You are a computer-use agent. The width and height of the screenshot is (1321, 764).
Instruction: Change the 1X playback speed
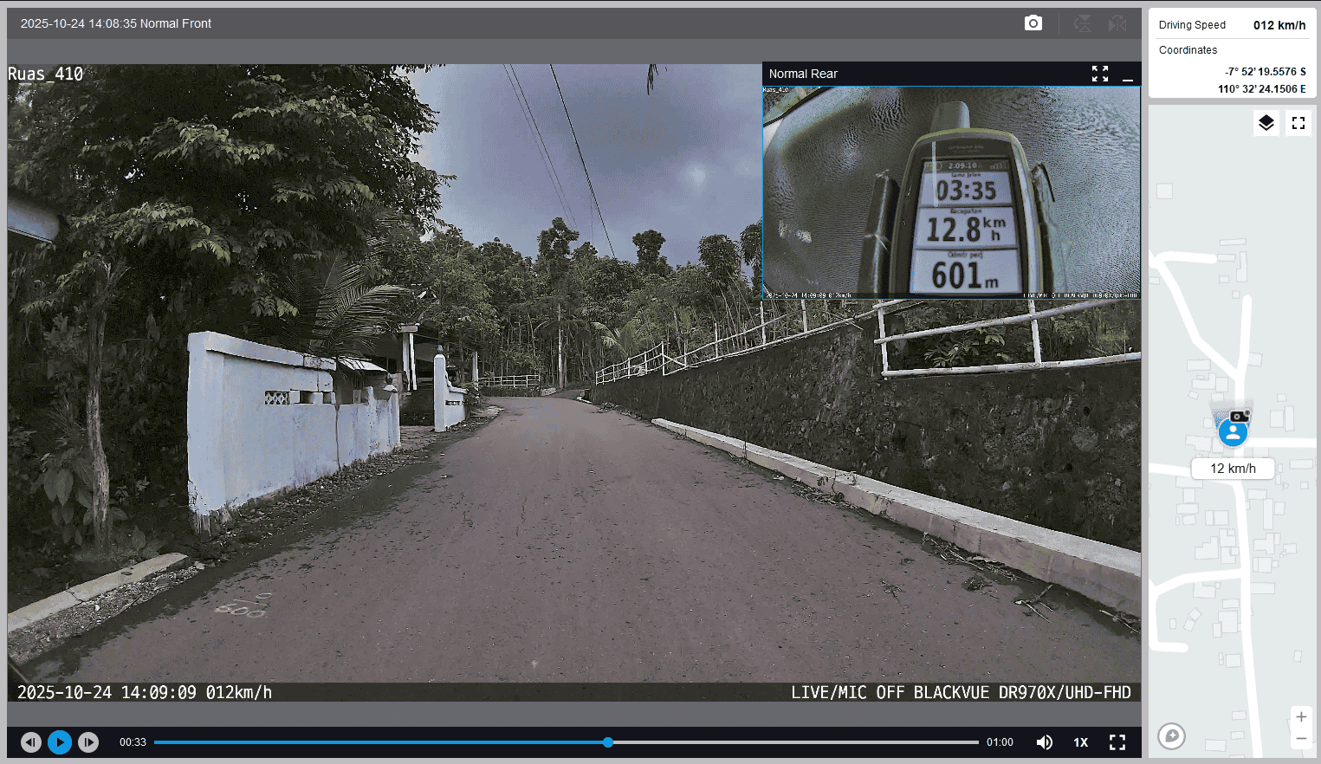click(x=1080, y=742)
